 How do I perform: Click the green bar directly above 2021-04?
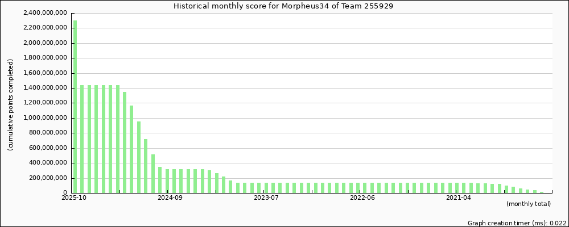pos(457,188)
